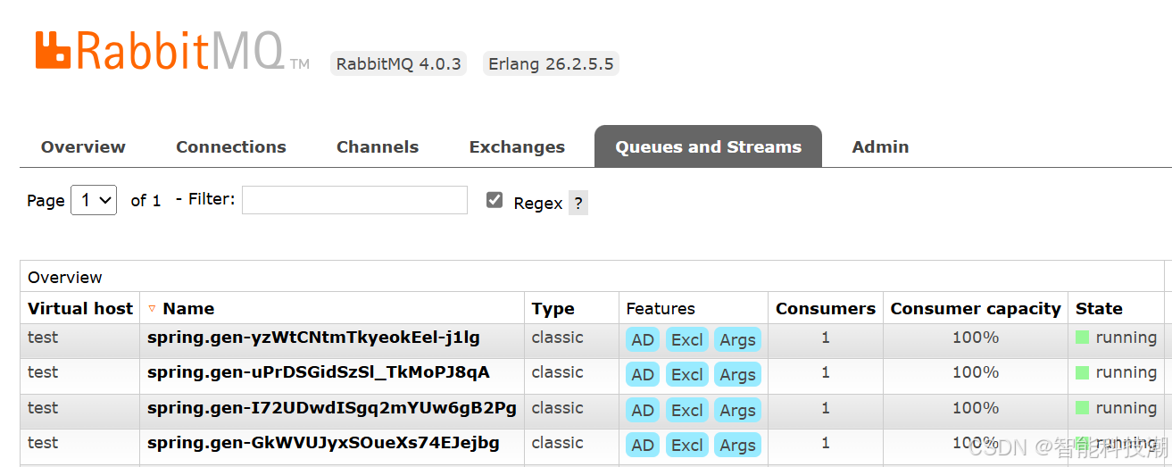Click Args badge for spring.gen-yzWtCNtmTkyeokEel-j1lg
The width and height of the screenshot is (1172, 467).
737,339
